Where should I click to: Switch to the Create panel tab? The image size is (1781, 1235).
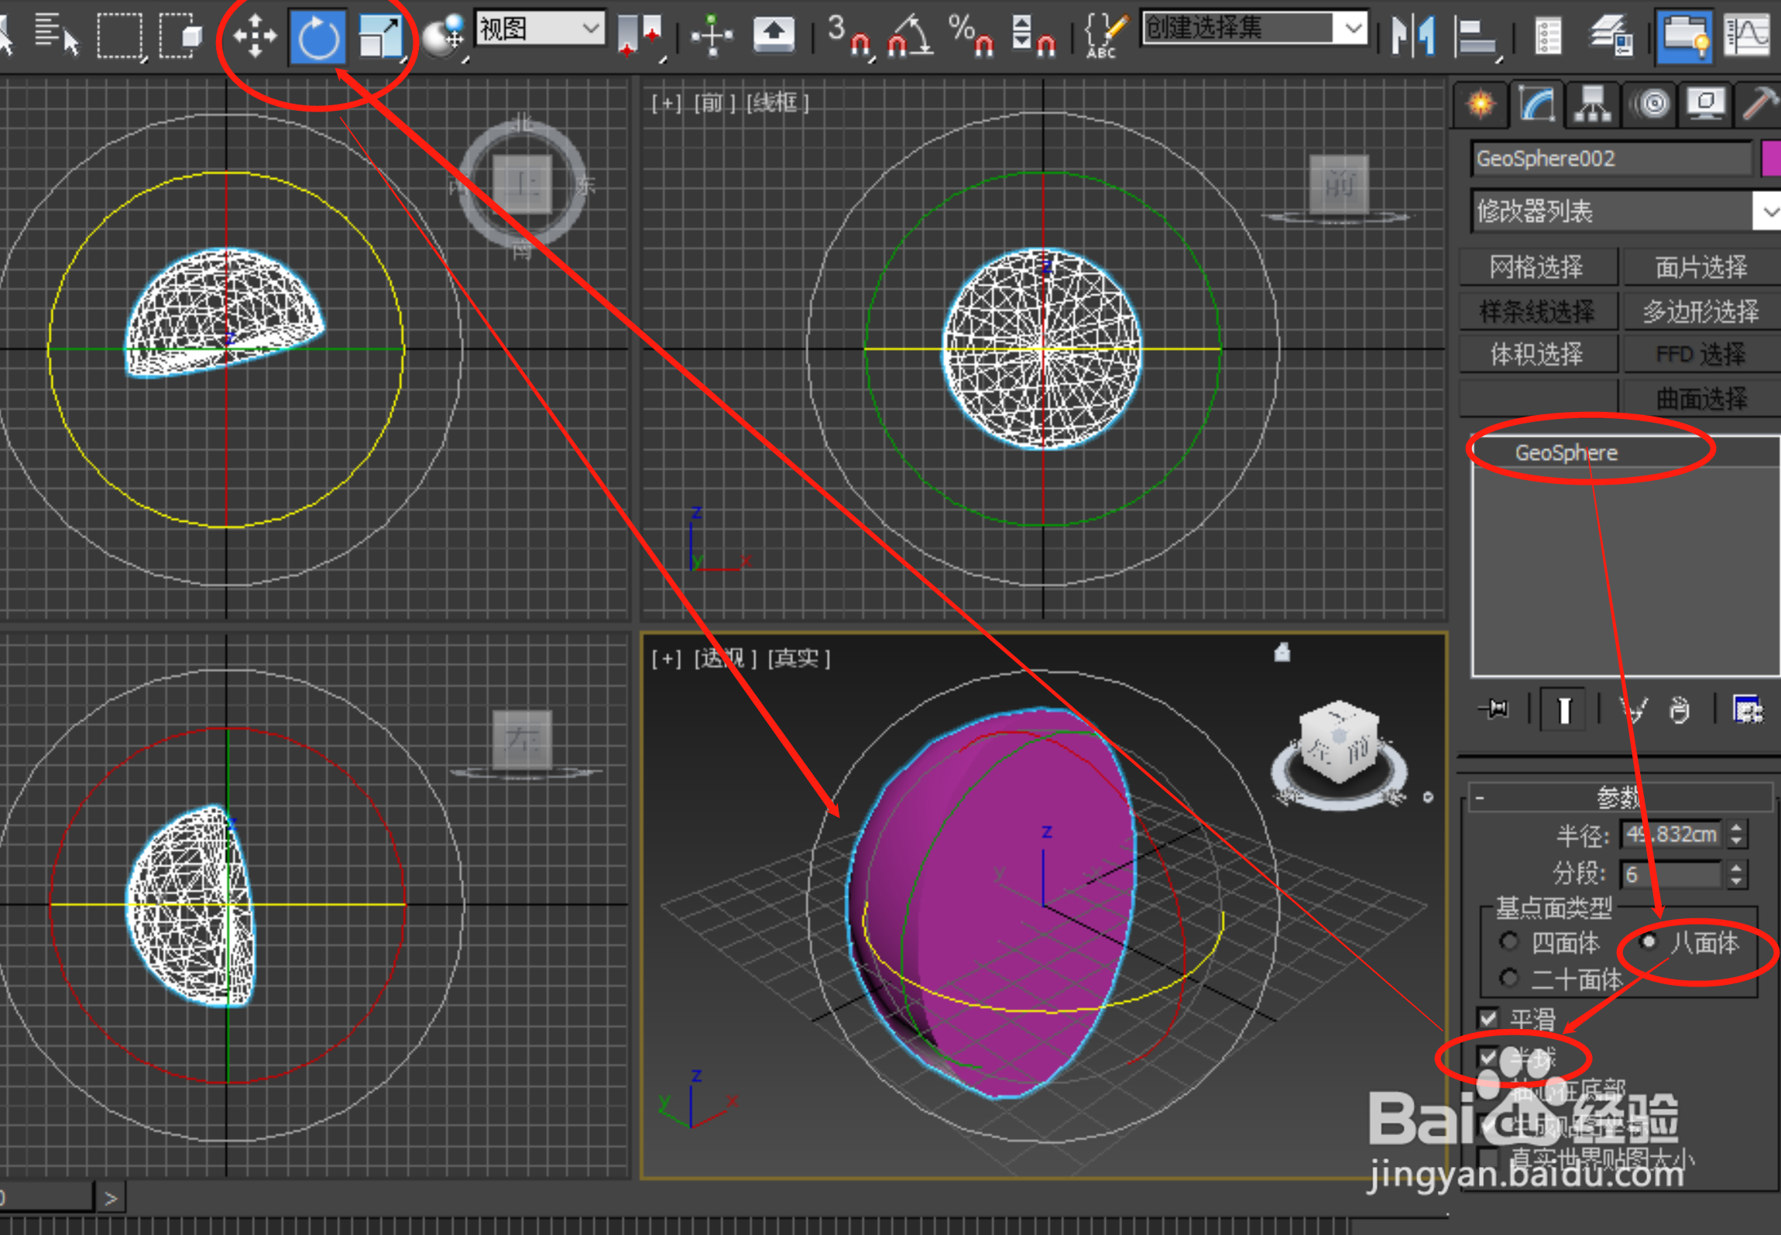tap(1480, 104)
